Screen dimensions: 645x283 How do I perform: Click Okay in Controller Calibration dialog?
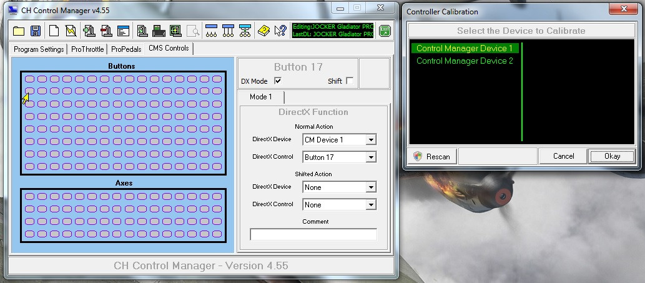pos(613,156)
